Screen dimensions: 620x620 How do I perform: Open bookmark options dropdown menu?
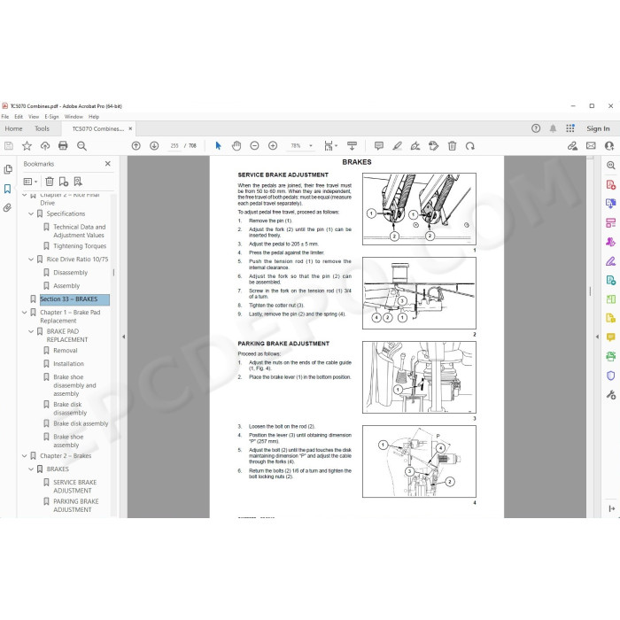(x=30, y=182)
